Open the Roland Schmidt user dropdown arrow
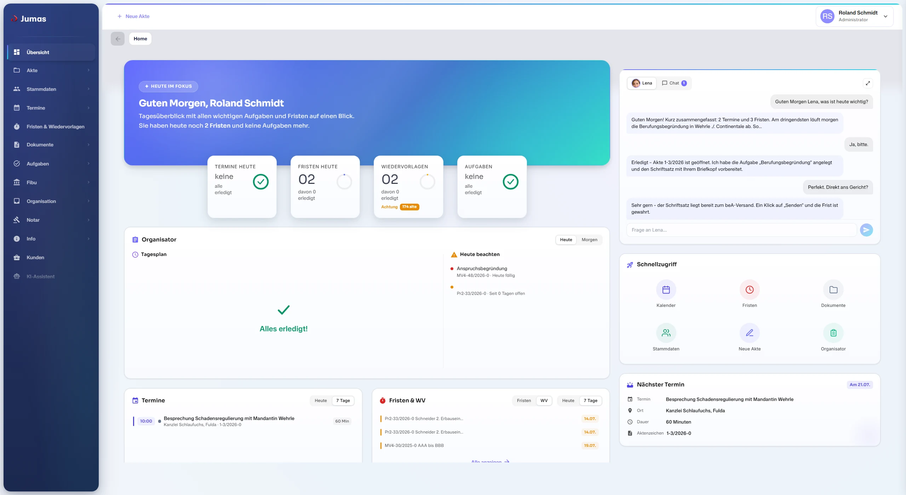This screenshot has width=906, height=495. point(885,16)
